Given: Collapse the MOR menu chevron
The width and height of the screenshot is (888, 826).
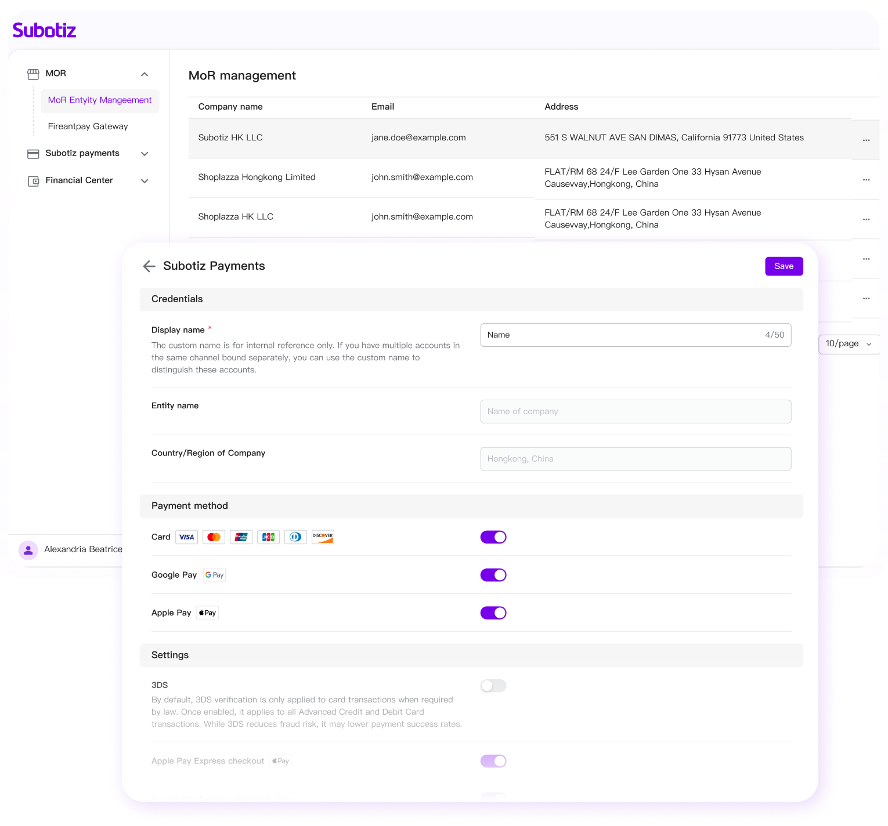Looking at the screenshot, I should click(x=145, y=74).
